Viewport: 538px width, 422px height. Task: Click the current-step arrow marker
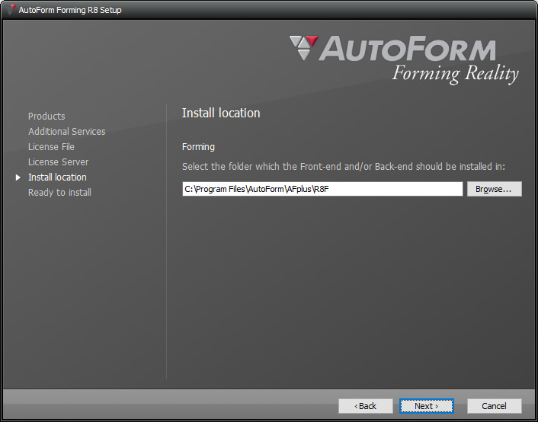pyautogui.click(x=18, y=177)
